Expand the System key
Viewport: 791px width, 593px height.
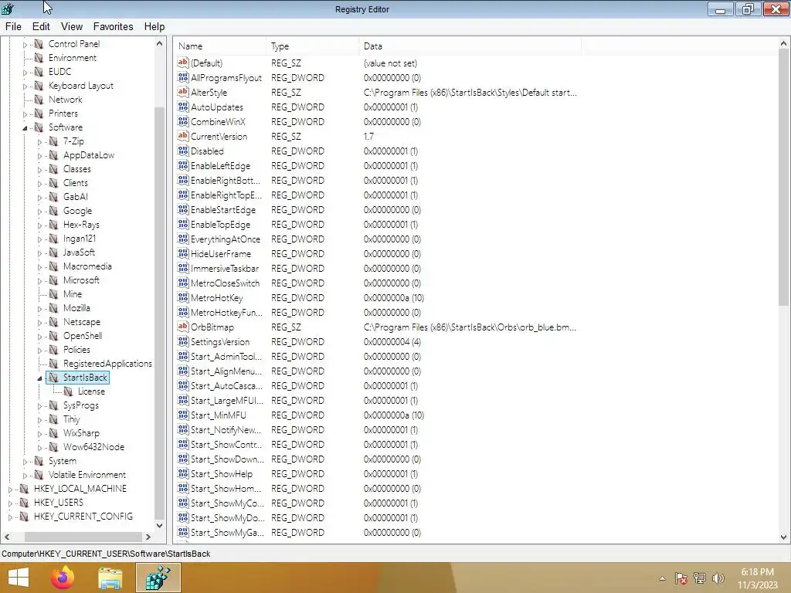pyautogui.click(x=25, y=462)
